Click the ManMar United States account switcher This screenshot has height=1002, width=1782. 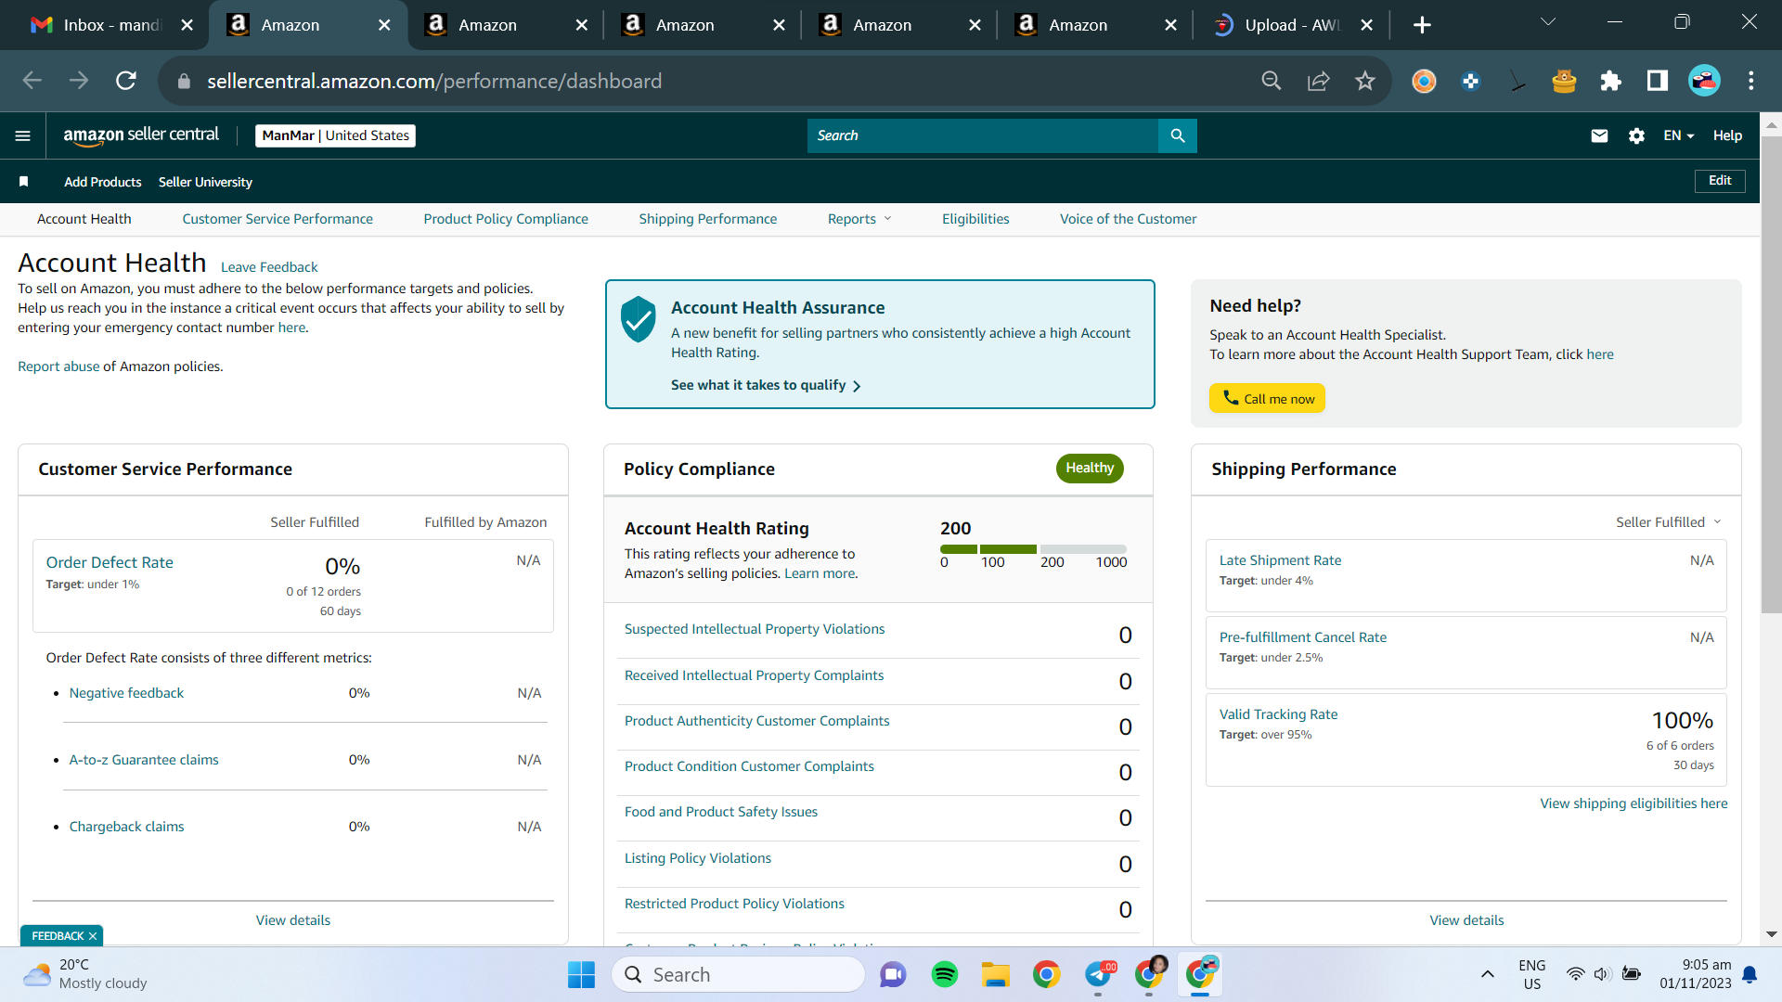(335, 135)
